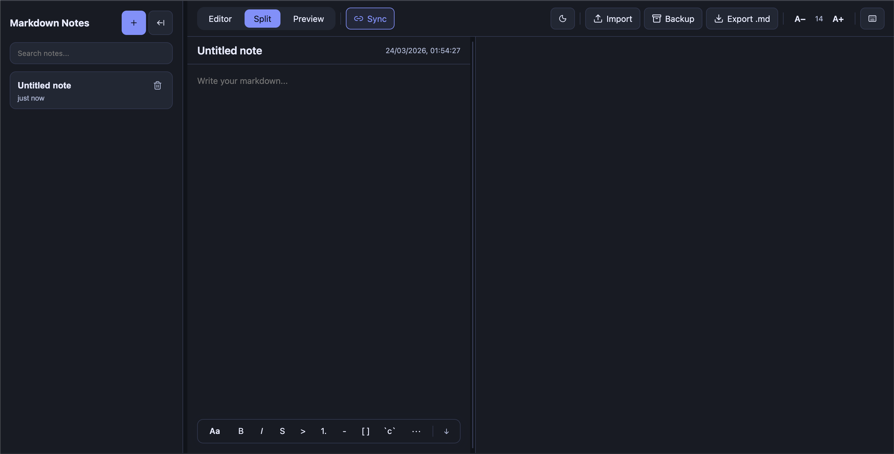Insert a heading with the Aa icon

[214, 431]
